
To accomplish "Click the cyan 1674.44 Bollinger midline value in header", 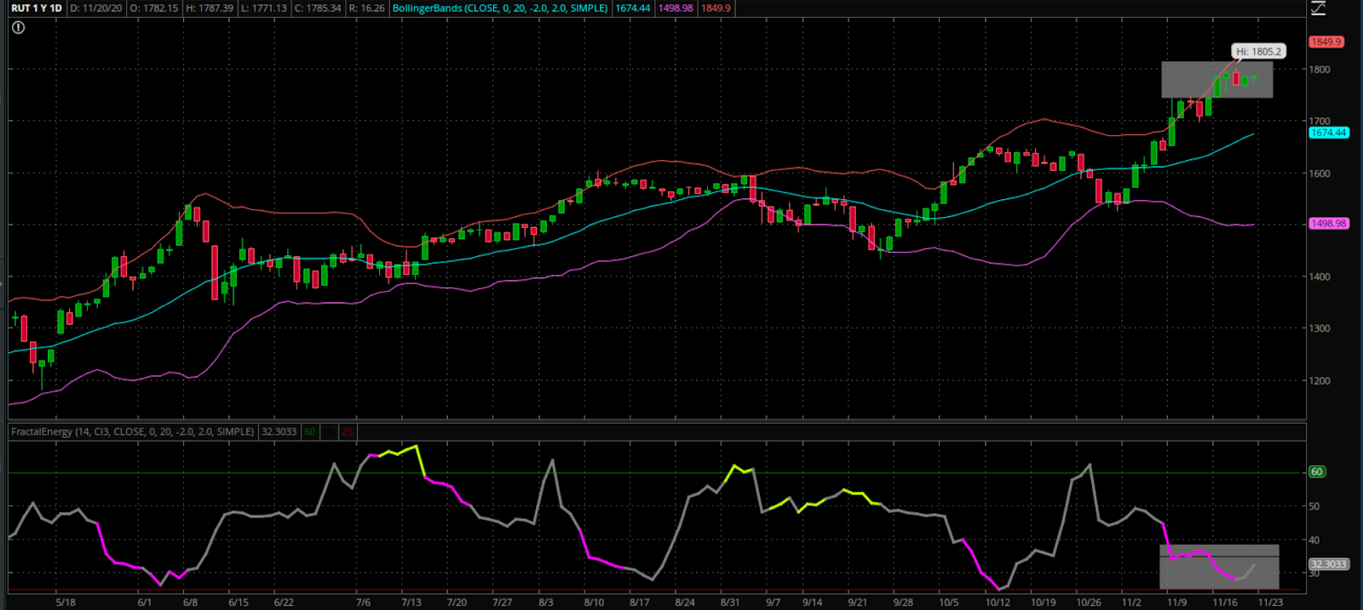I will coord(633,8).
